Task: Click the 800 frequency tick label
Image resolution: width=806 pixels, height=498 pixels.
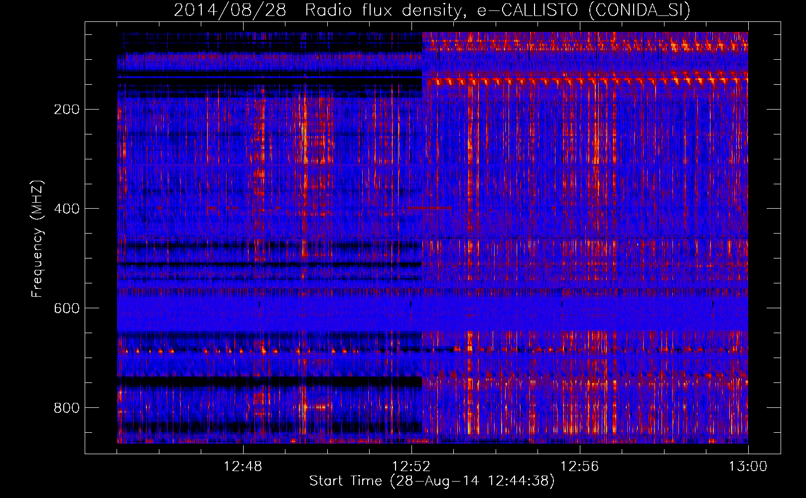Action: pos(67,408)
